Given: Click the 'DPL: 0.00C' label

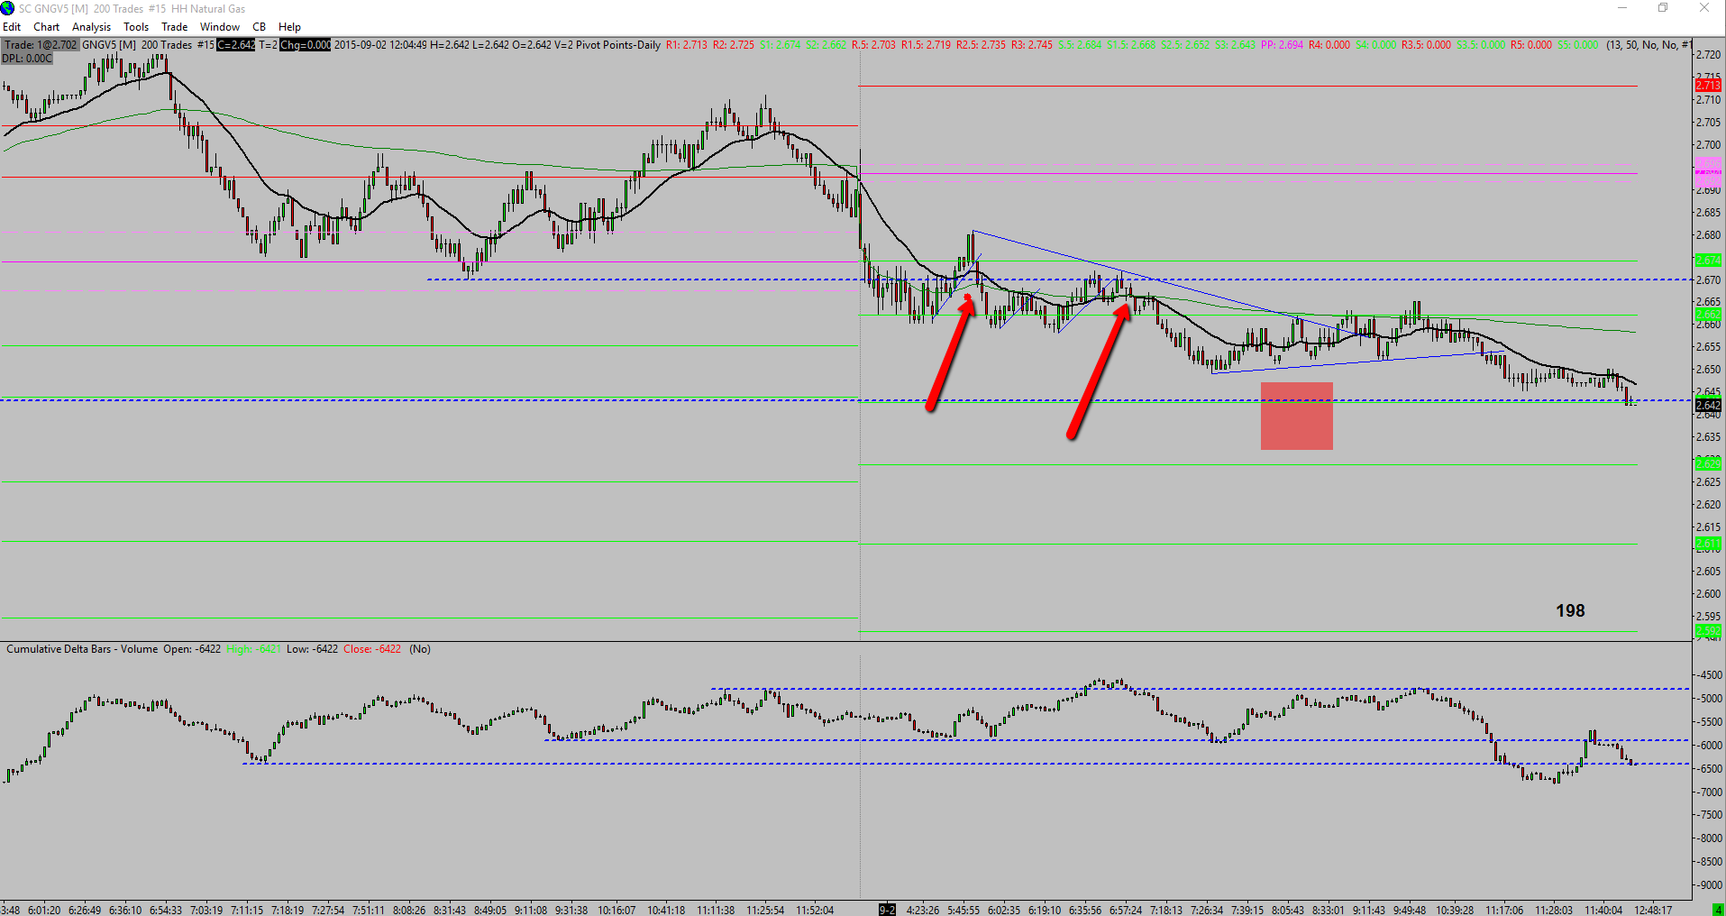Looking at the screenshot, I should (x=27, y=59).
